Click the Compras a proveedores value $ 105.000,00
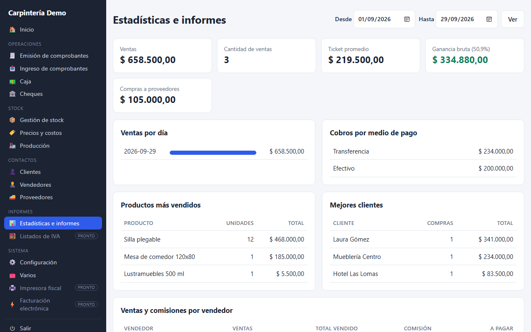Viewport: 531px width, 332px height. point(148,100)
